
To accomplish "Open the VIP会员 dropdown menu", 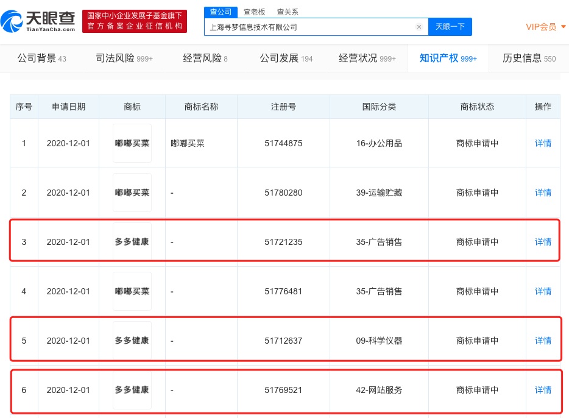I will [x=546, y=27].
